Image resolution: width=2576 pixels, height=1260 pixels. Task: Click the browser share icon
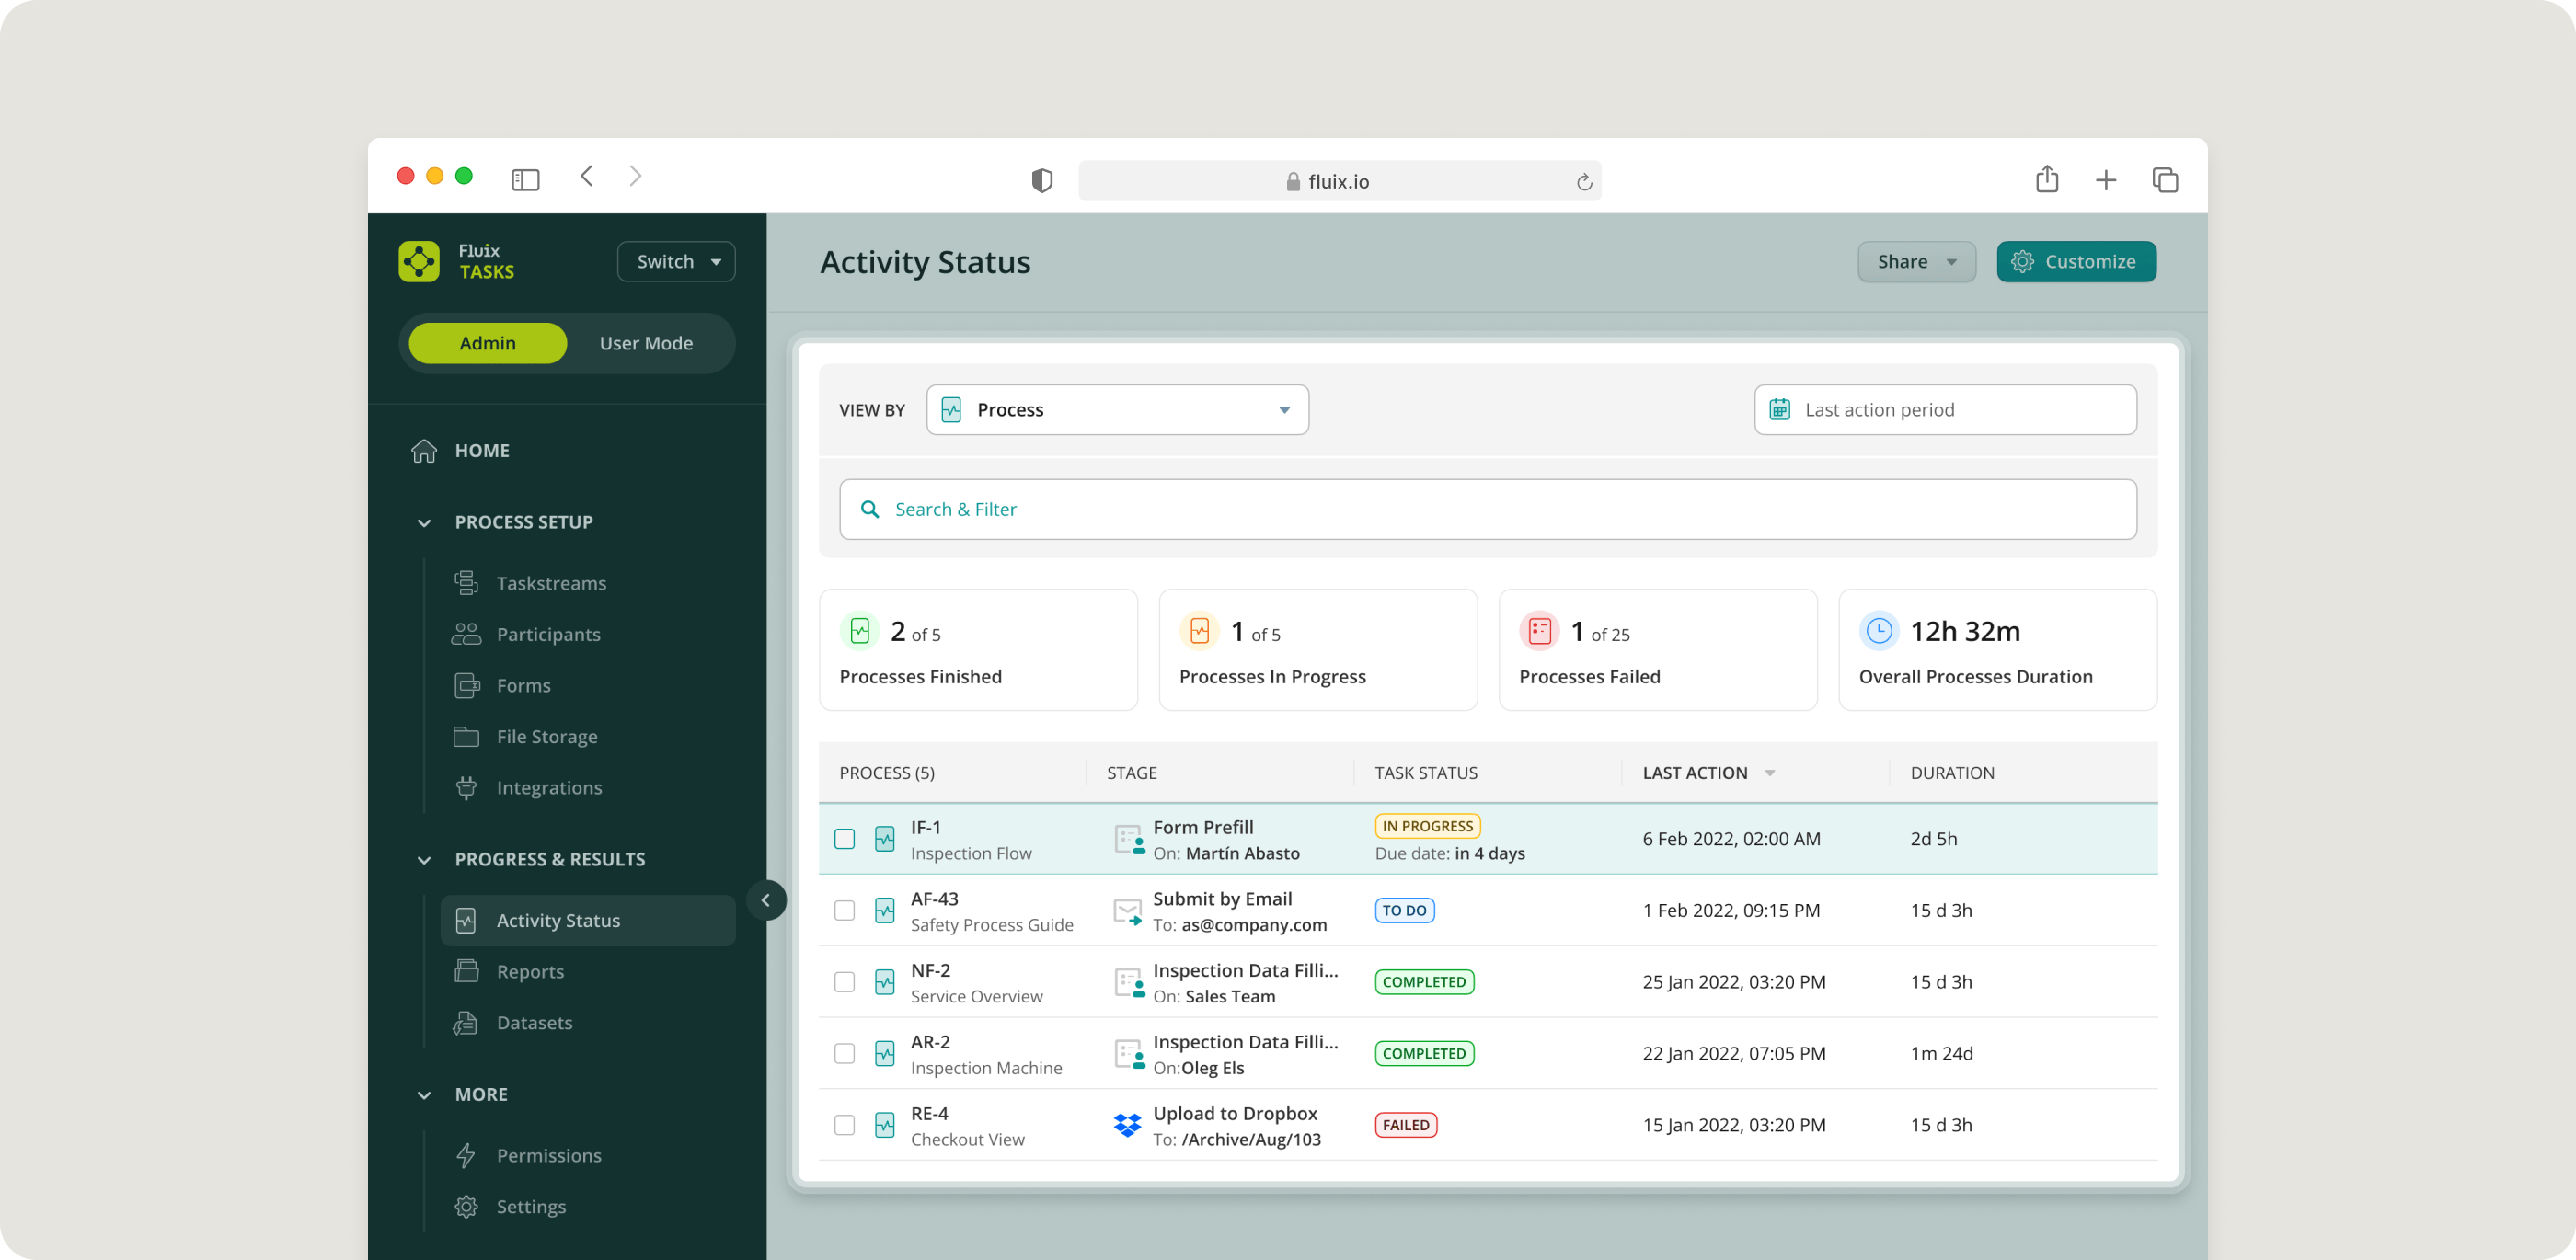2047,179
